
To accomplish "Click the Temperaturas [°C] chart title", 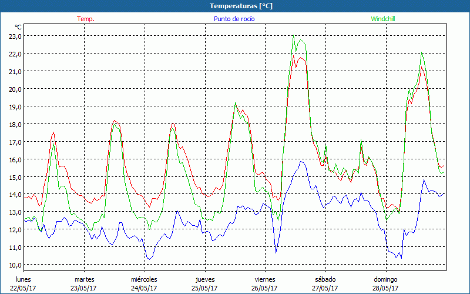I will [241, 6].
